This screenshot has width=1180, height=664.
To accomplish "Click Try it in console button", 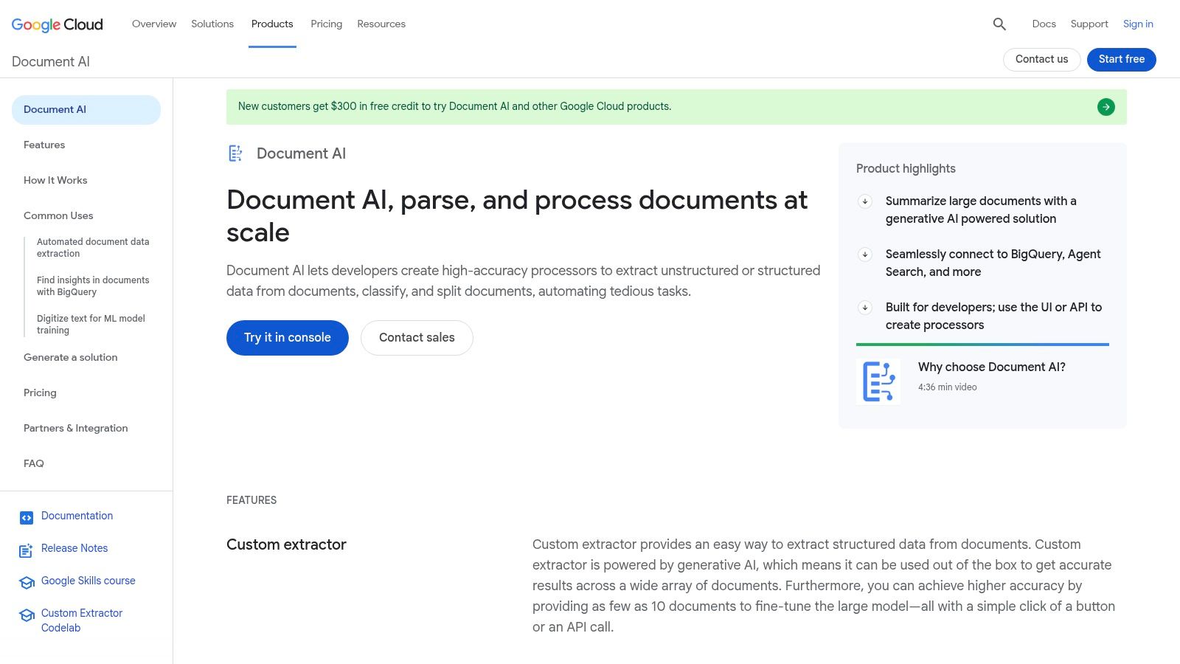I will pos(288,338).
